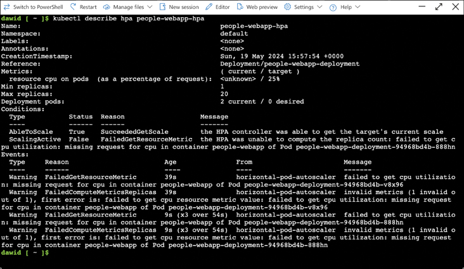Click the New session document icon
This screenshot has width=464, height=269.
(x=162, y=7)
